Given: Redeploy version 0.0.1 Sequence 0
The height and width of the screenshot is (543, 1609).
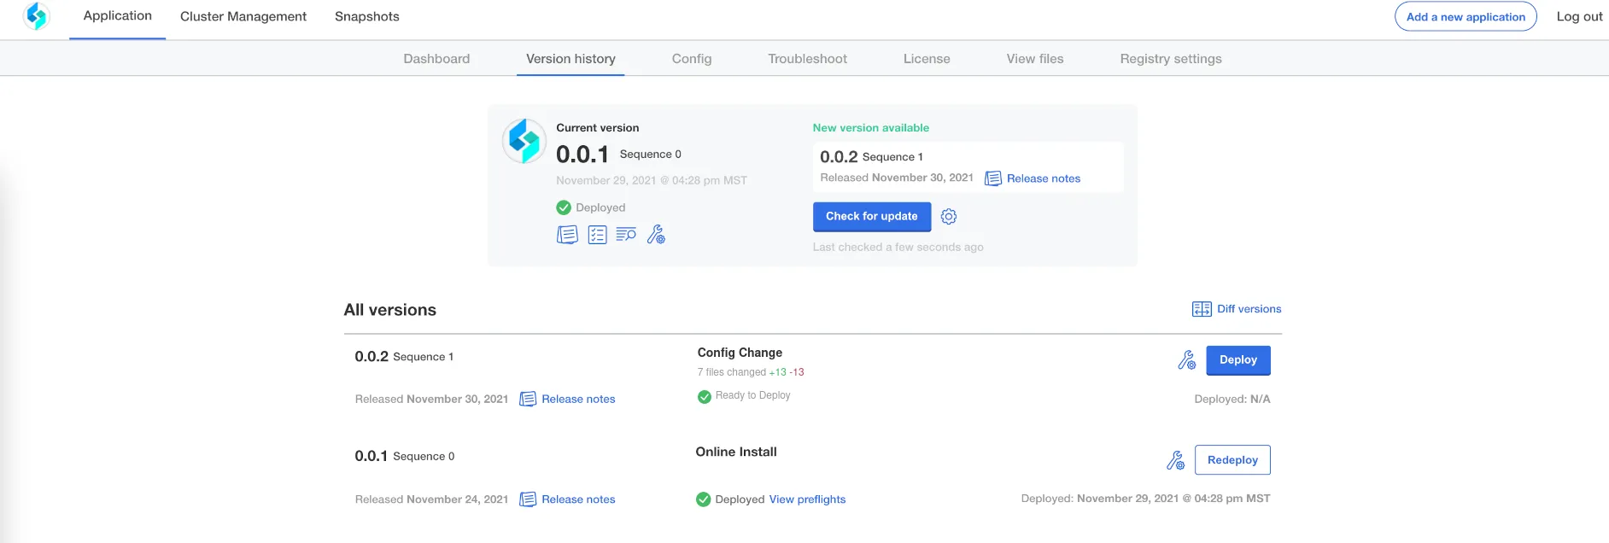Looking at the screenshot, I should coord(1232,460).
